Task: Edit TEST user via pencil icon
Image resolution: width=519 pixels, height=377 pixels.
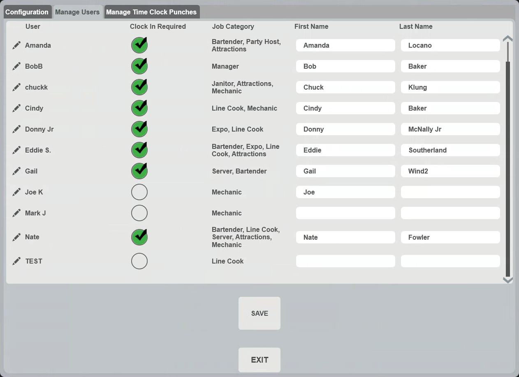Action: point(16,261)
